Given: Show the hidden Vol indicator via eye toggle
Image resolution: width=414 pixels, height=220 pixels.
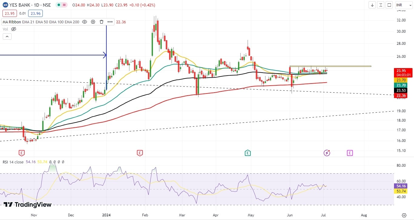Looking at the screenshot, I should 13,29.
